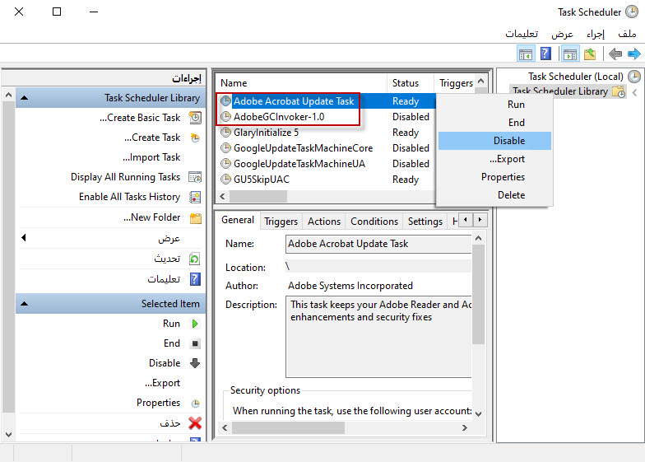This screenshot has width=645, height=462.
Task: Click the task Name field in General tab
Action: click(x=378, y=244)
